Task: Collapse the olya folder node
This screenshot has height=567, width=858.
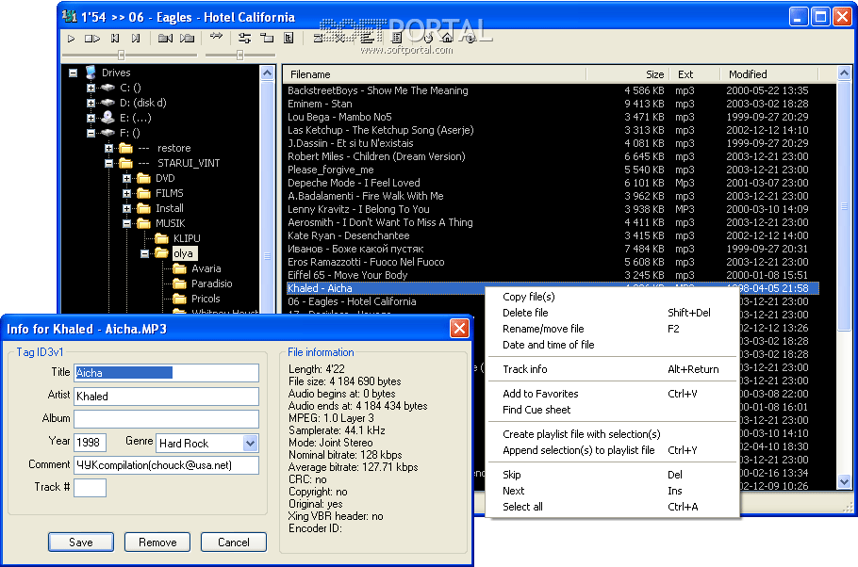Action: (144, 253)
